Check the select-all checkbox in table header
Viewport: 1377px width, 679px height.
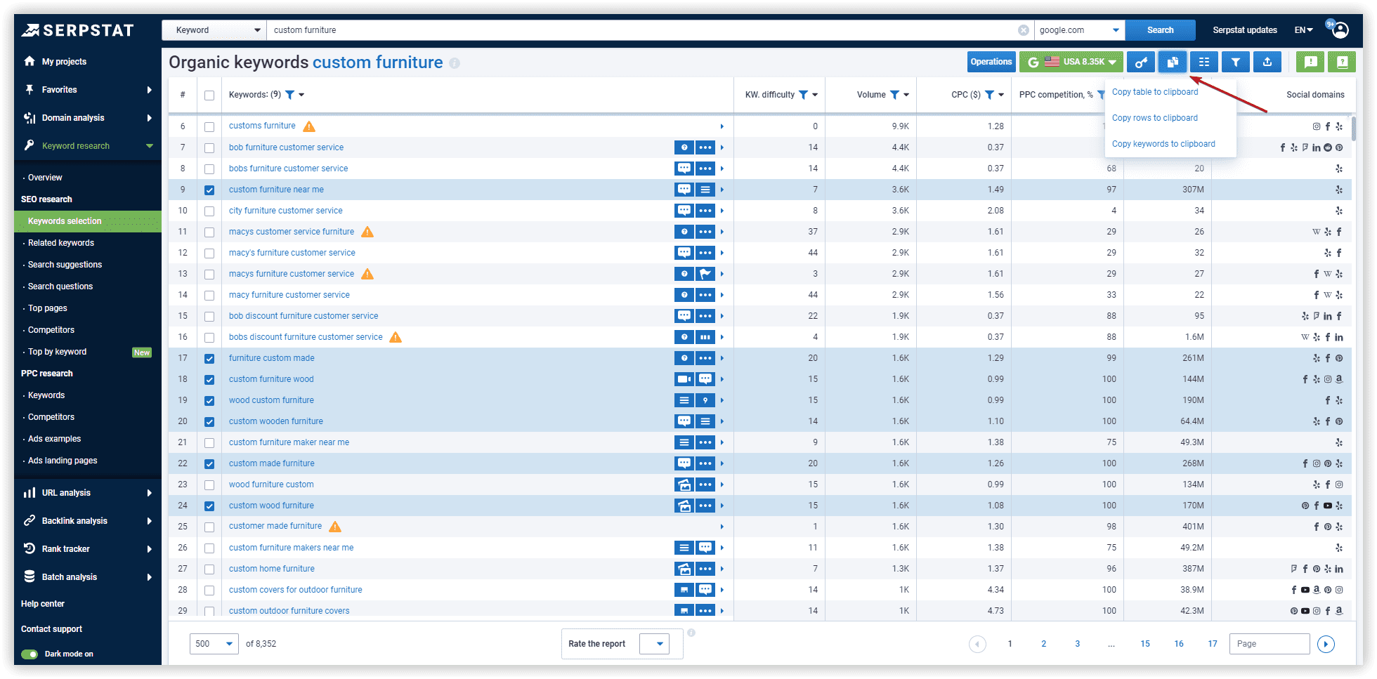(209, 95)
